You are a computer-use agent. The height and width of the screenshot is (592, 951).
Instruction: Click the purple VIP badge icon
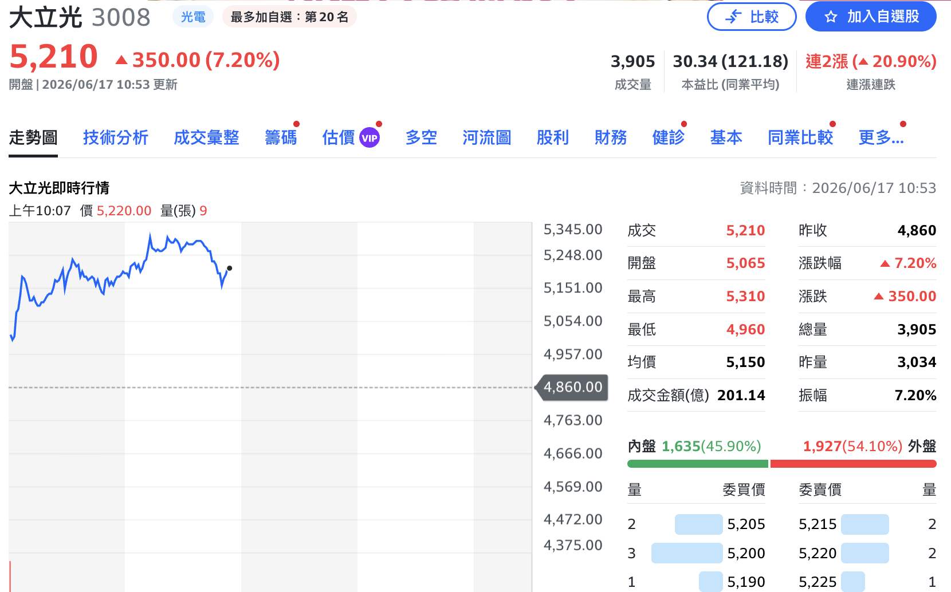[370, 138]
